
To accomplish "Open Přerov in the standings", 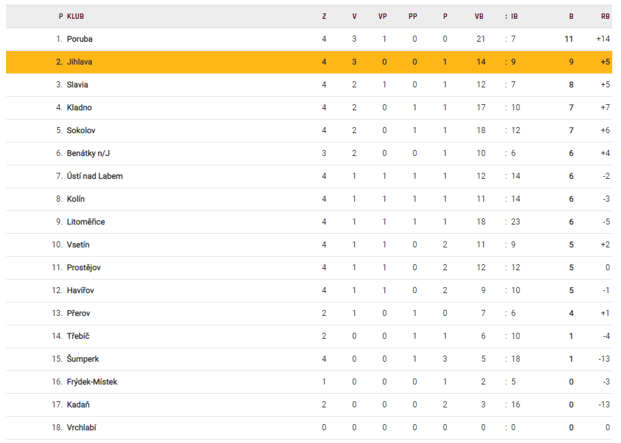I will [x=79, y=313].
